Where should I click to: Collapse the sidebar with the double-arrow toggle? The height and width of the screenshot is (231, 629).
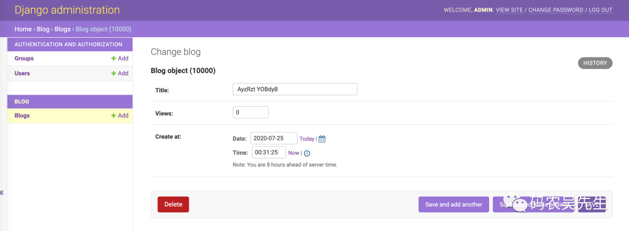[2, 193]
